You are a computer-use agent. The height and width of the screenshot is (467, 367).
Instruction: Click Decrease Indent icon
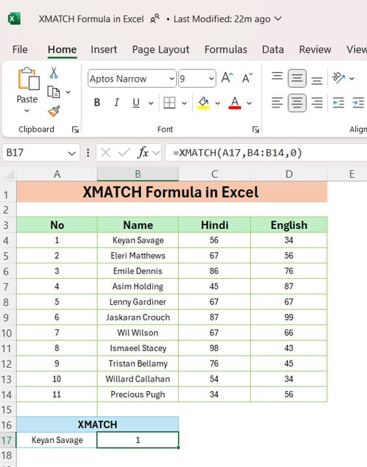coord(338,103)
